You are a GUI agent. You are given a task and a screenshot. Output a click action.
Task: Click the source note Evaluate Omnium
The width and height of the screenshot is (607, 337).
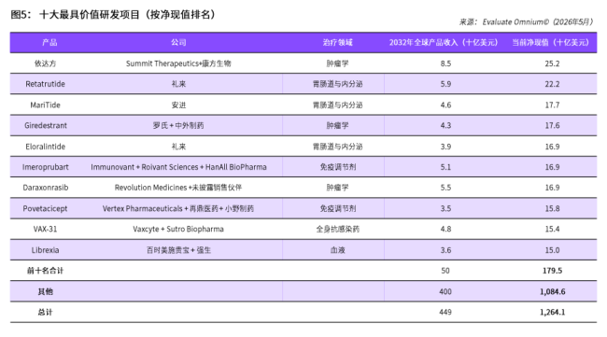tap(526, 22)
